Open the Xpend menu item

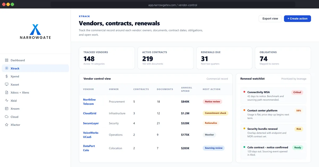point(35,76)
